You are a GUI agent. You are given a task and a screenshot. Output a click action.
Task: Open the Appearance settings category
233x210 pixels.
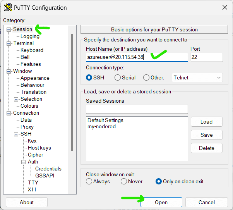[x=35, y=78]
